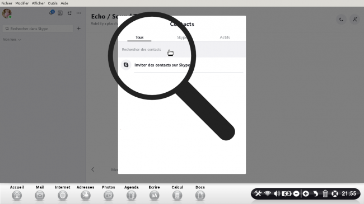The image size is (364, 204).
Task: Click the back arrow tray icon
Action: (x=315, y=193)
